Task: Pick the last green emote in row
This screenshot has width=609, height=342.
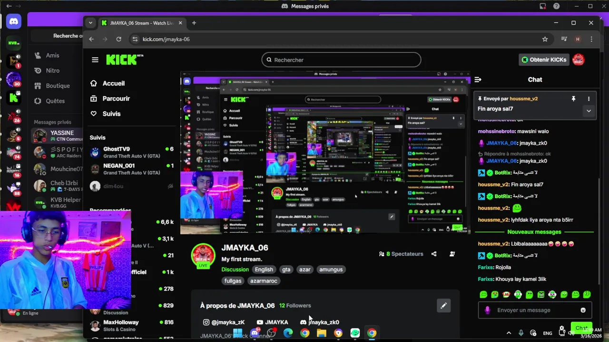Action: (x=587, y=294)
